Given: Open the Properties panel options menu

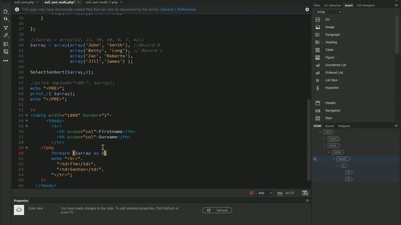Looking at the screenshot, I should point(308,201).
